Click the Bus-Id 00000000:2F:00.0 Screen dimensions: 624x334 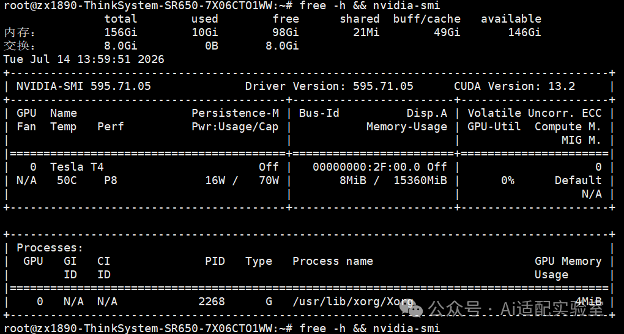click(366, 167)
